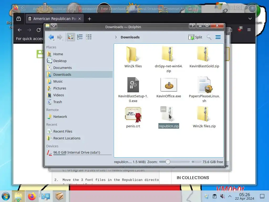Screen dimensions: 269x202
Task: Open Recent Files entry
Action: click(79, 132)
